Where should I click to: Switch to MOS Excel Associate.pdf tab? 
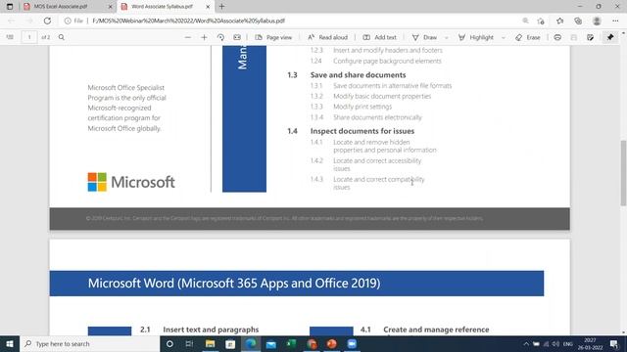coord(60,7)
